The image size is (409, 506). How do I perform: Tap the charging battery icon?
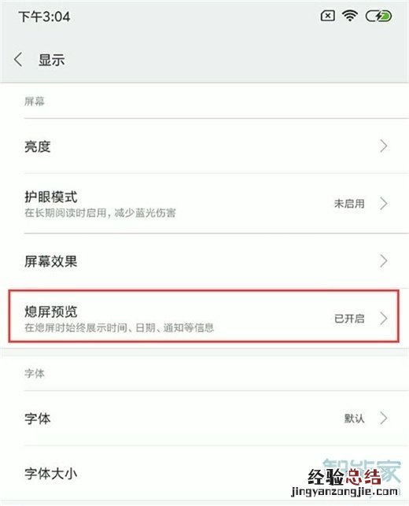tap(378, 16)
